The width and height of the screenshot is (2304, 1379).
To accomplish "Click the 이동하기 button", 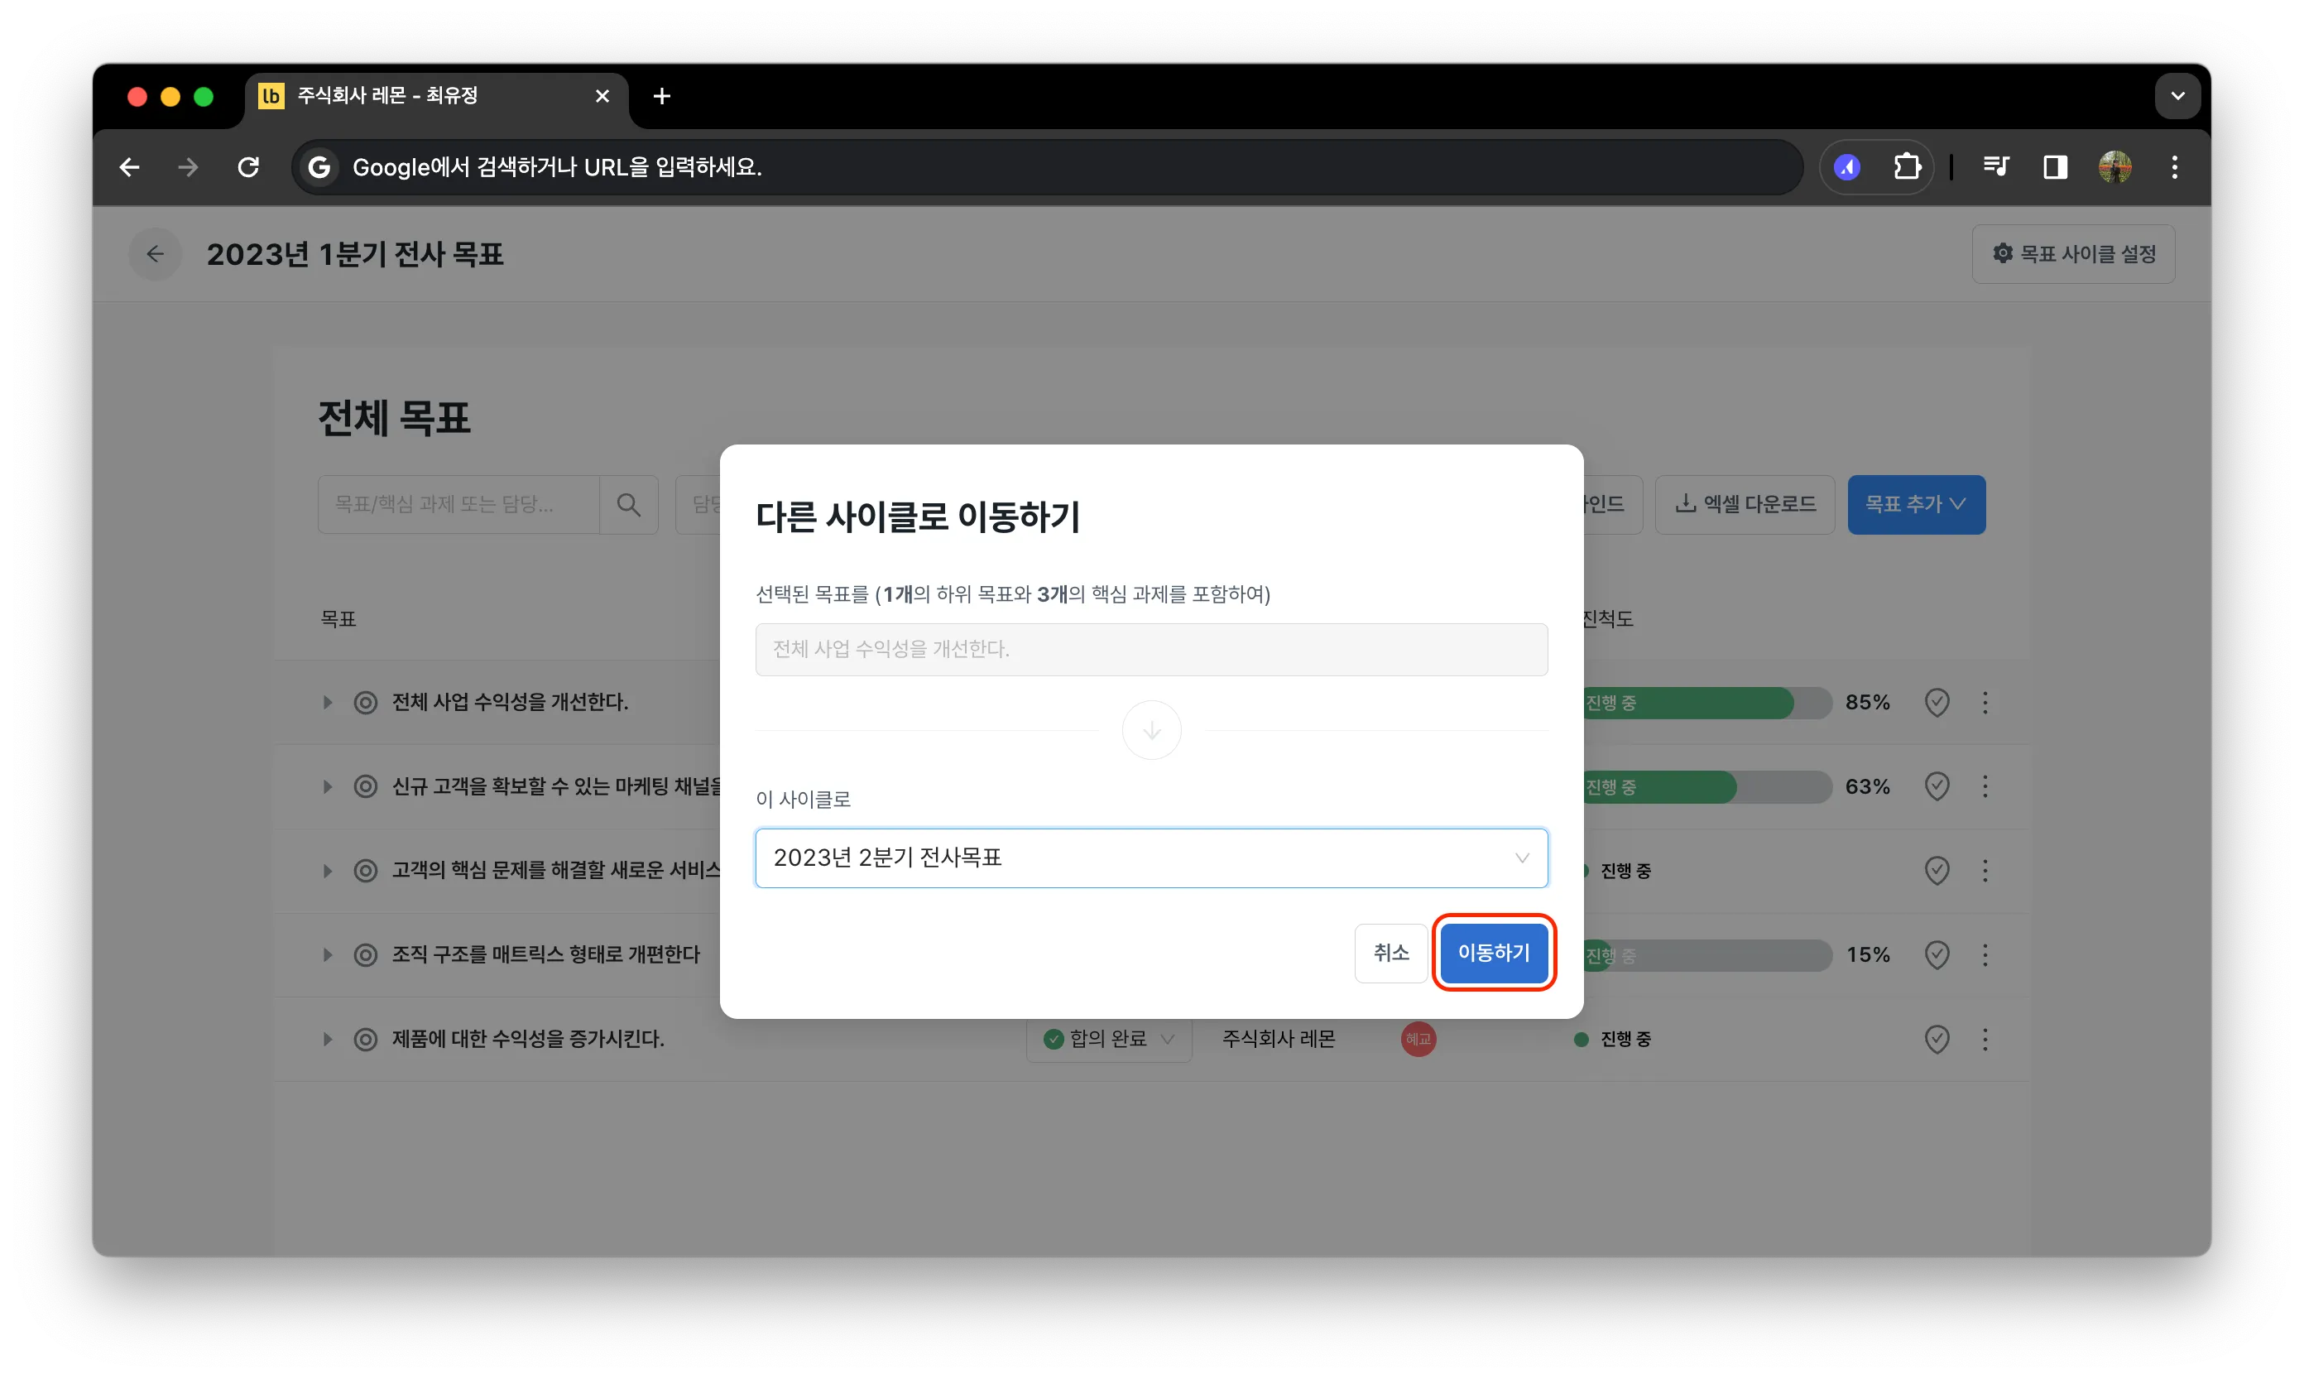I will click(1493, 953).
